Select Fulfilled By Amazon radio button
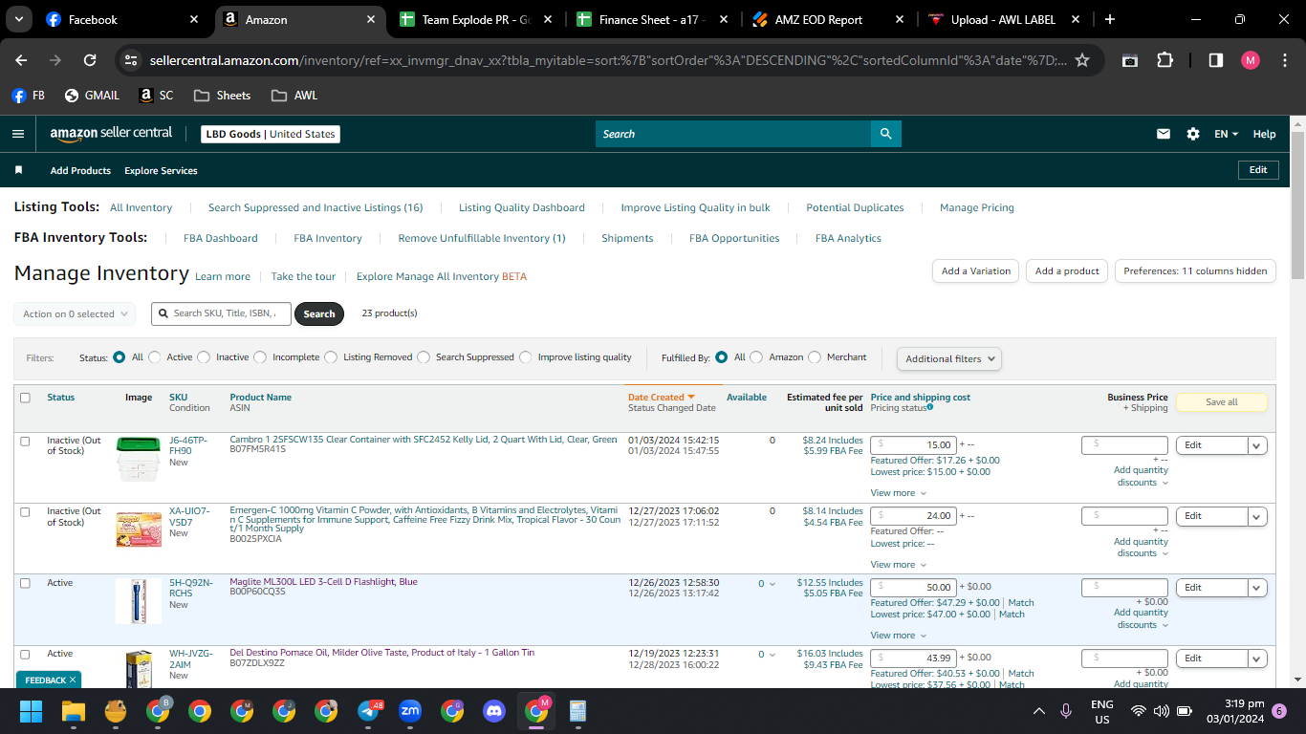The width and height of the screenshot is (1306, 734). [x=756, y=357]
